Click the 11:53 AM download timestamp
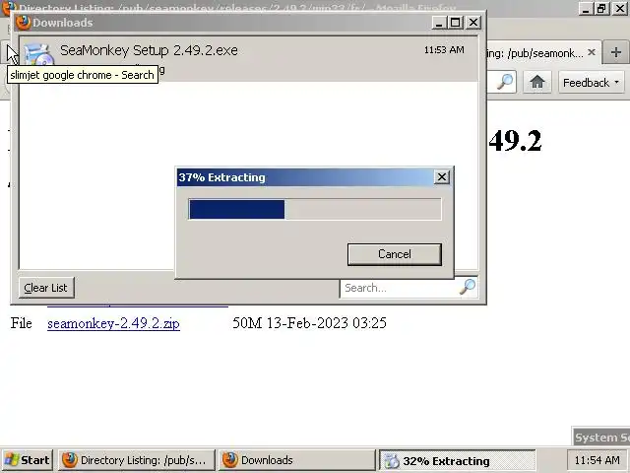Image resolution: width=630 pixels, height=473 pixels. pyautogui.click(x=444, y=50)
